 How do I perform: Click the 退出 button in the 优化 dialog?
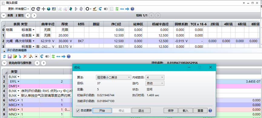[x=141, y=110]
